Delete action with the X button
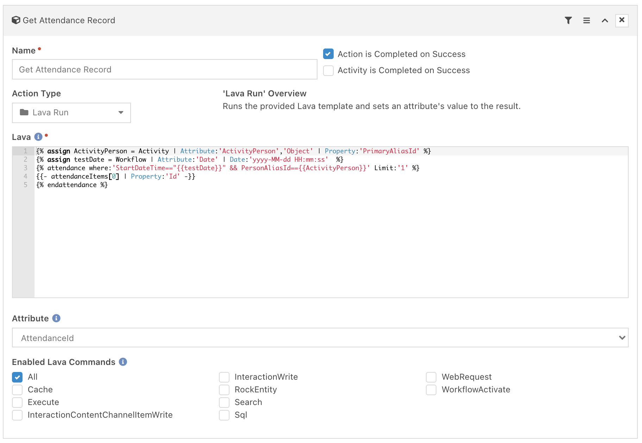Screen dimensions: 642x443 [622, 20]
